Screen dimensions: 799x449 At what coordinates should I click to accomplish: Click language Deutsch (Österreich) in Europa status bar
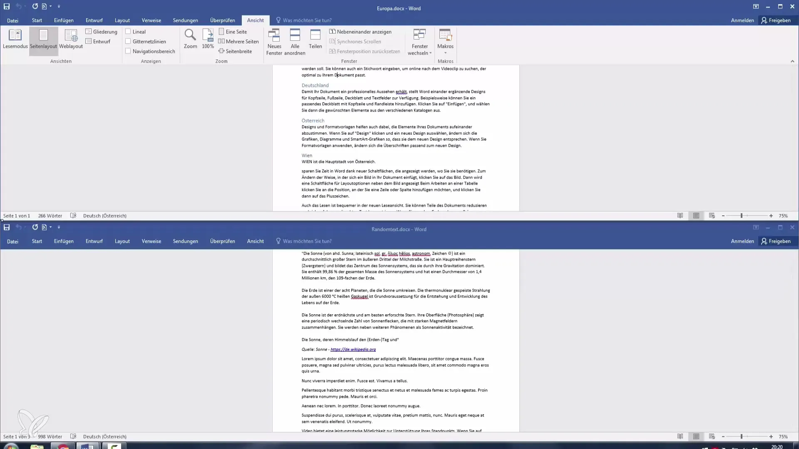point(104,216)
